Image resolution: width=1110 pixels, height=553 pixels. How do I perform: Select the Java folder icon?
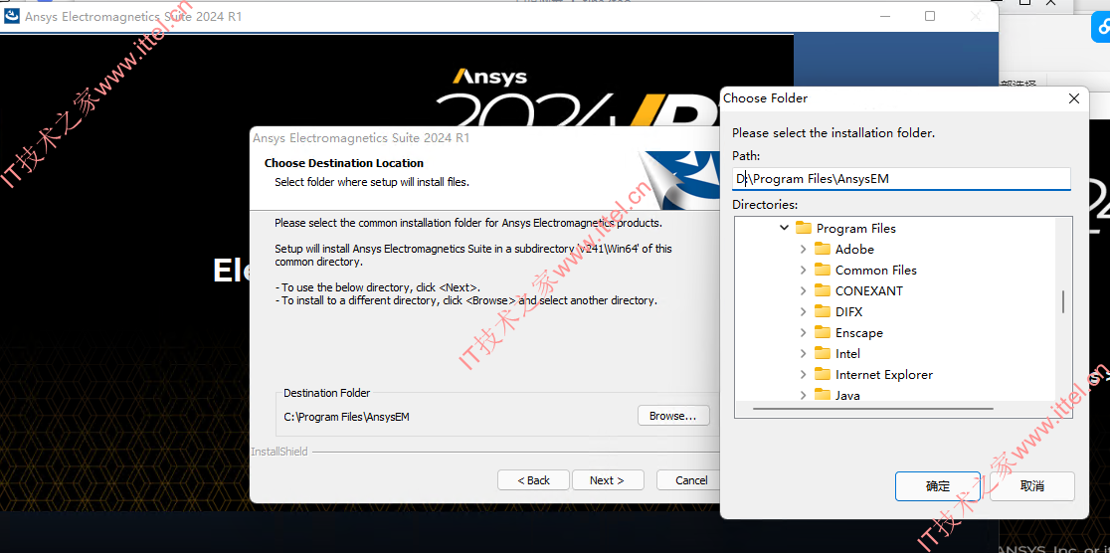click(822, 394)
